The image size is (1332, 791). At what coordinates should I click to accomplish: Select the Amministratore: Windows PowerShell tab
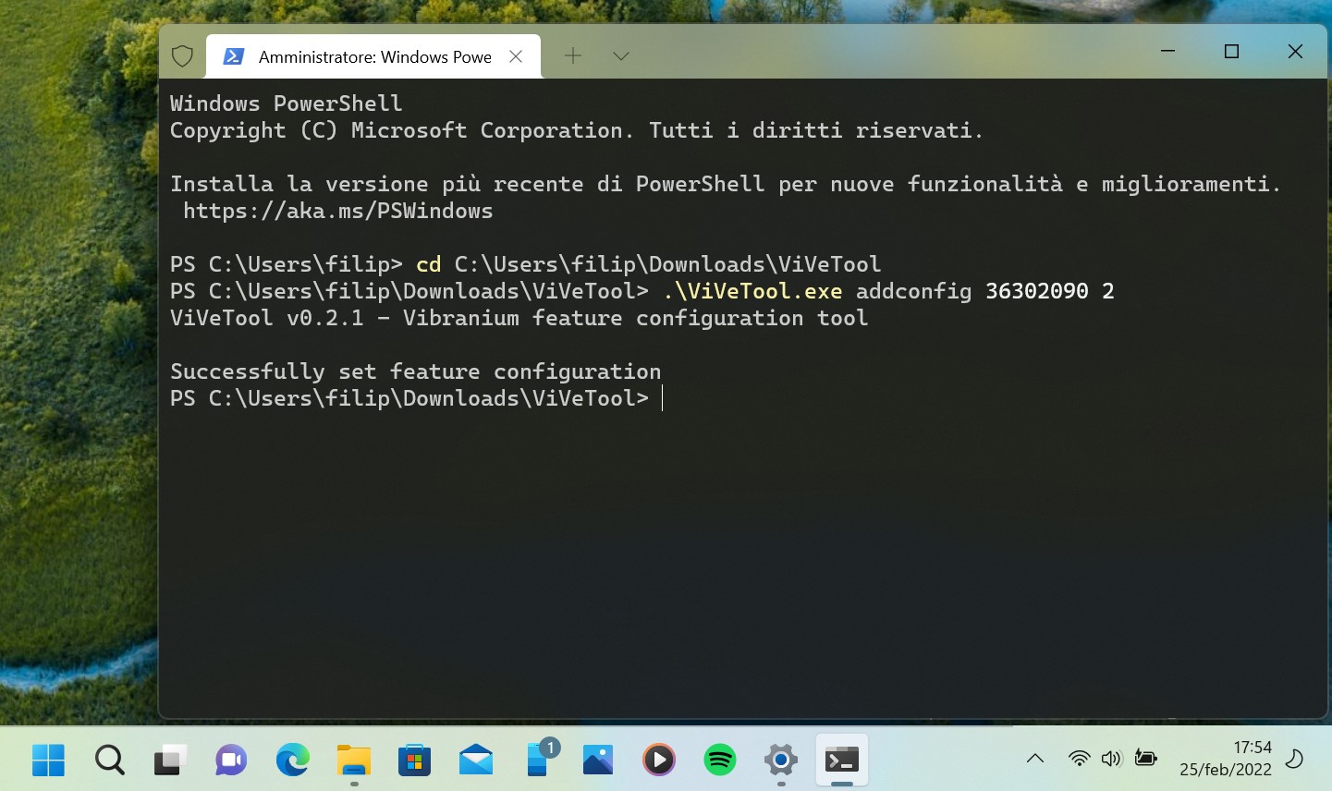coord(373,56)
